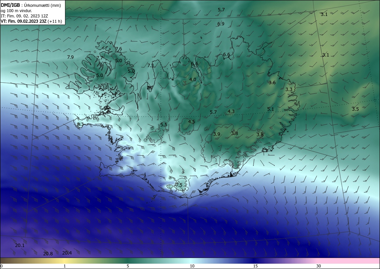This screenshot has width=380, height=269.
Task: Click the 5.1 value label
Action: tap(271, 109)
